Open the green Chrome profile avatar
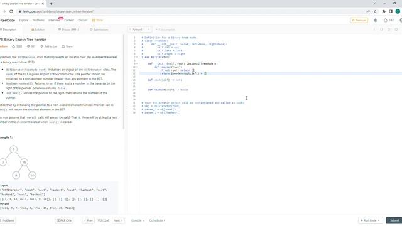The image size is (402, 226). [398, 11]
